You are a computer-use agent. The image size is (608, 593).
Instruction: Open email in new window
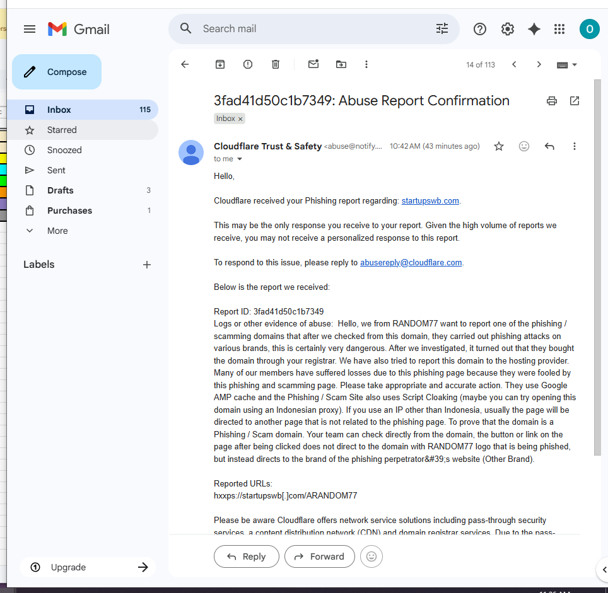pyautogui.click(x=575, y=101)
